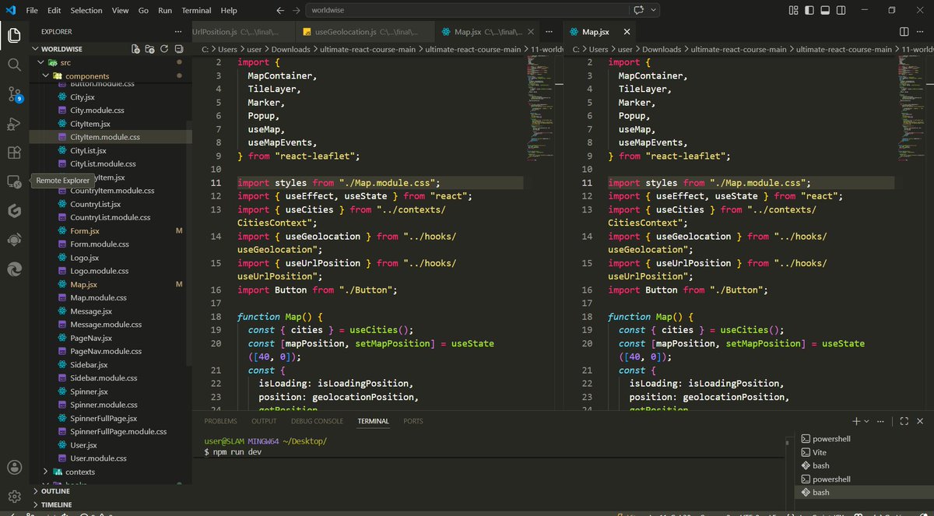
Task: Open the Explorer view in activity bar
Action: [14, 35]
